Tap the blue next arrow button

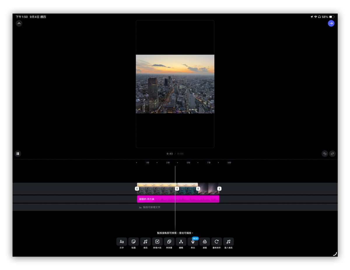tap(331, 23)
